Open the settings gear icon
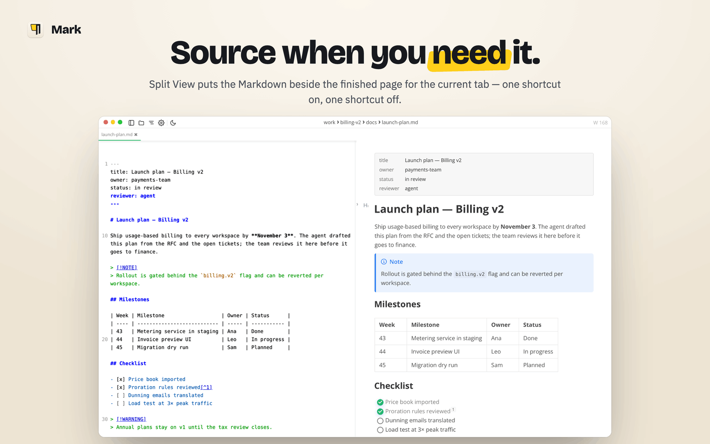710x444 pixels. [x=161, y=123]
